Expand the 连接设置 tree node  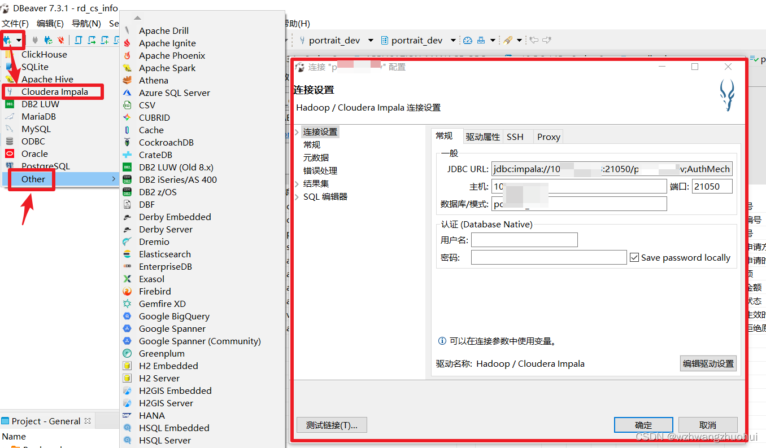[x=297, y=131]
